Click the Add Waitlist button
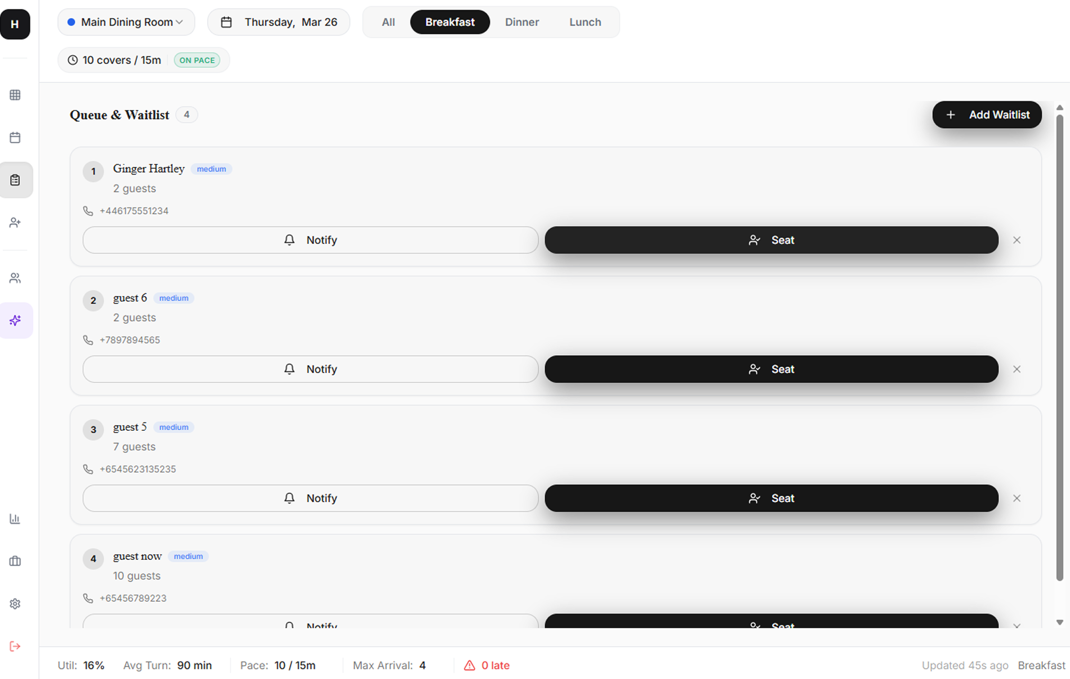 pos(986,114)
